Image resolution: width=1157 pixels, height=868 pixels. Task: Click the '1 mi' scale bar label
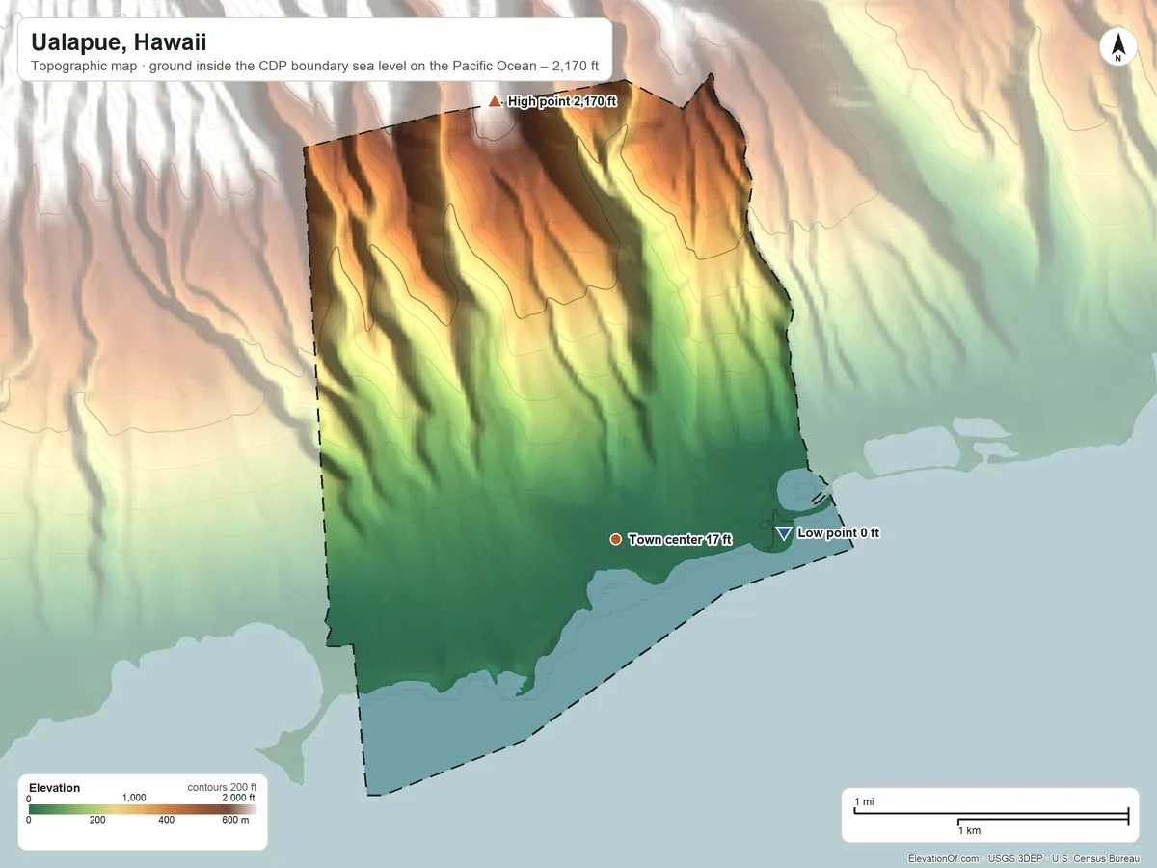click(x=865, y=802)
